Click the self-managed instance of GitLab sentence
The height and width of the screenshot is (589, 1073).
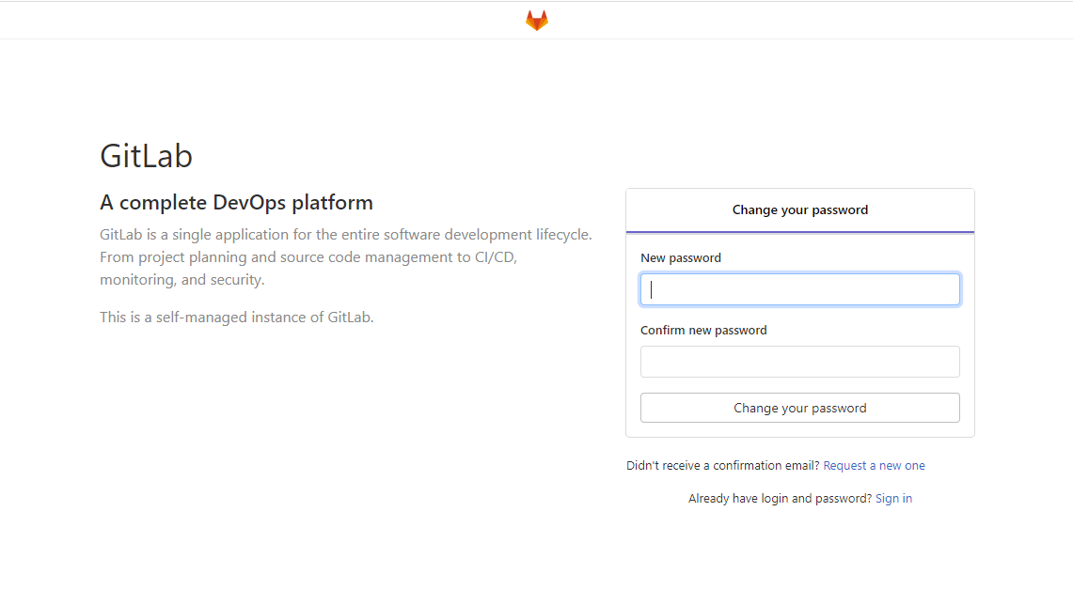(236, 318)
